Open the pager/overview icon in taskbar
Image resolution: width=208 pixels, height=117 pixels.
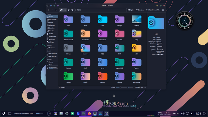pos(10,113)
